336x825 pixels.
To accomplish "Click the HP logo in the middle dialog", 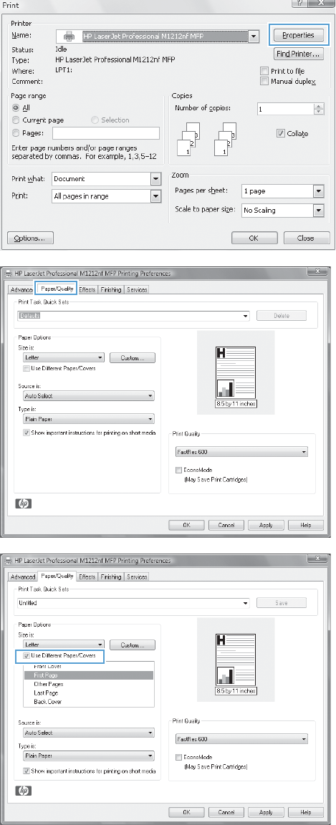I will (24, 504).
